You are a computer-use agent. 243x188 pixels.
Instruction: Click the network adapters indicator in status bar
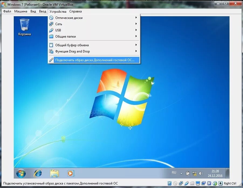(181, 183)
